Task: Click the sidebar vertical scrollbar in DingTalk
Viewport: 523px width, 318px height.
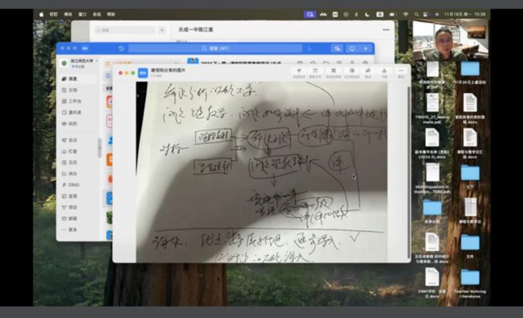Action: pyautogui.click(x=100, y=148)
